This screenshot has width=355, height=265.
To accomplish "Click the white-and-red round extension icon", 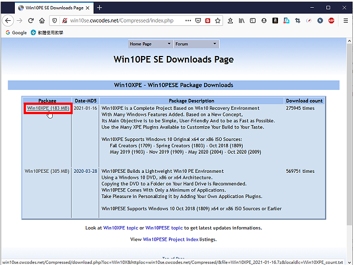I will [309, 21].
